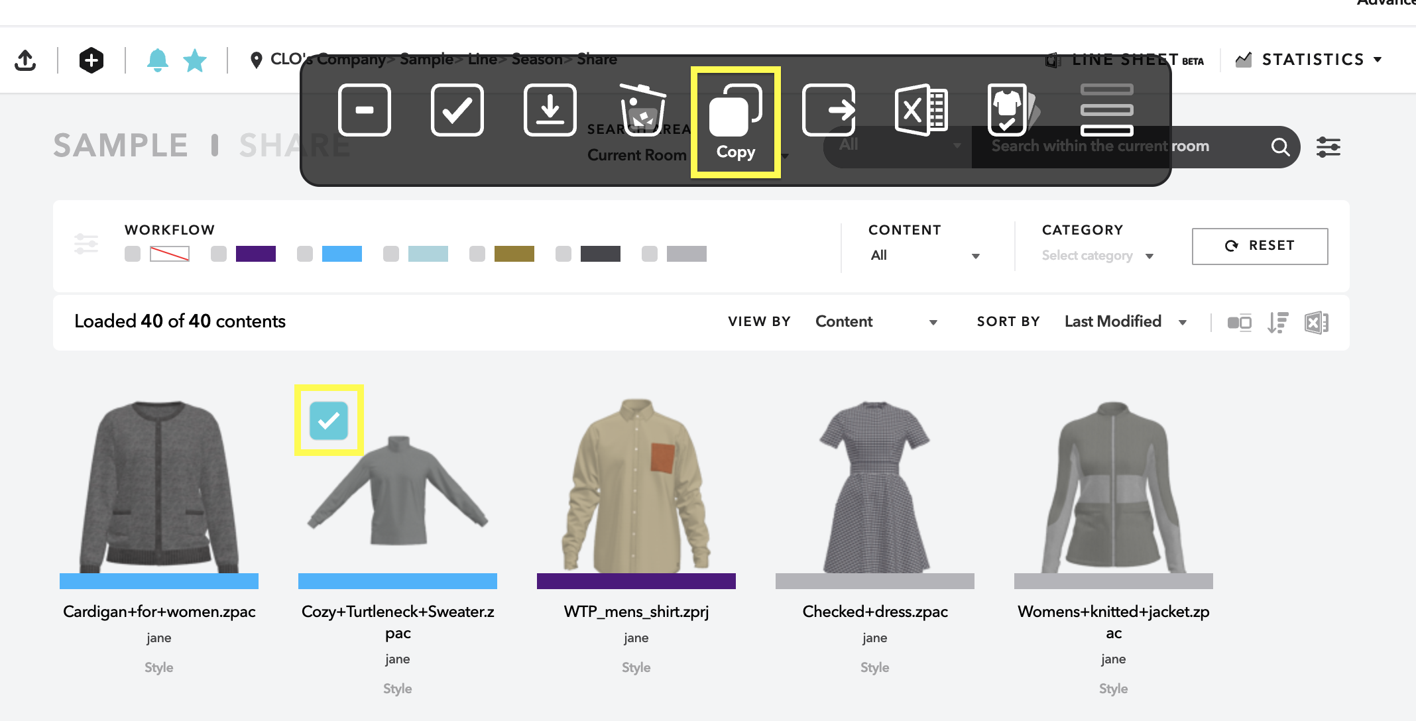Click the trash delete icon
This screenshot has width=1416, height=721.
pos(642,109)
